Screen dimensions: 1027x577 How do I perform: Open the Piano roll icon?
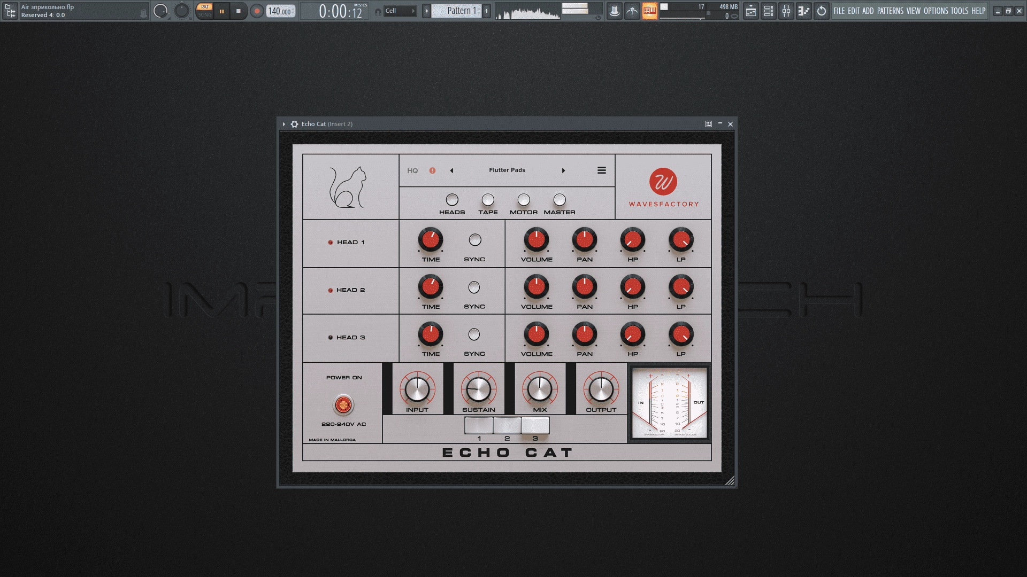(x=803, y=11)
